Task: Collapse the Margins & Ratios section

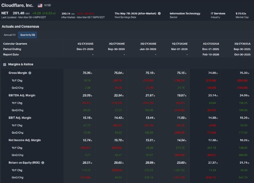Action: tap(5, 64)
